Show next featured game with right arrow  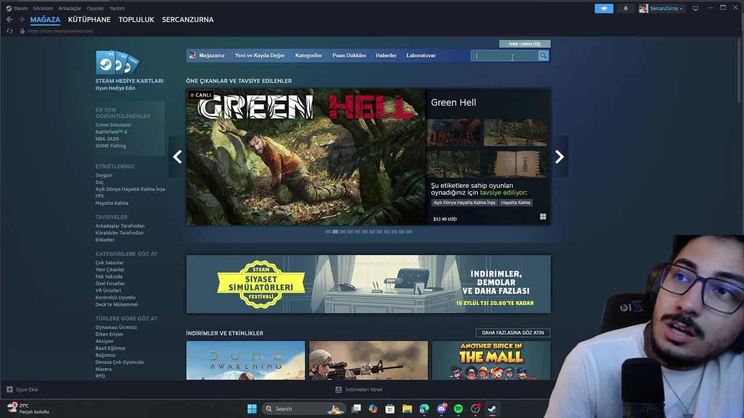click(559, 157)
